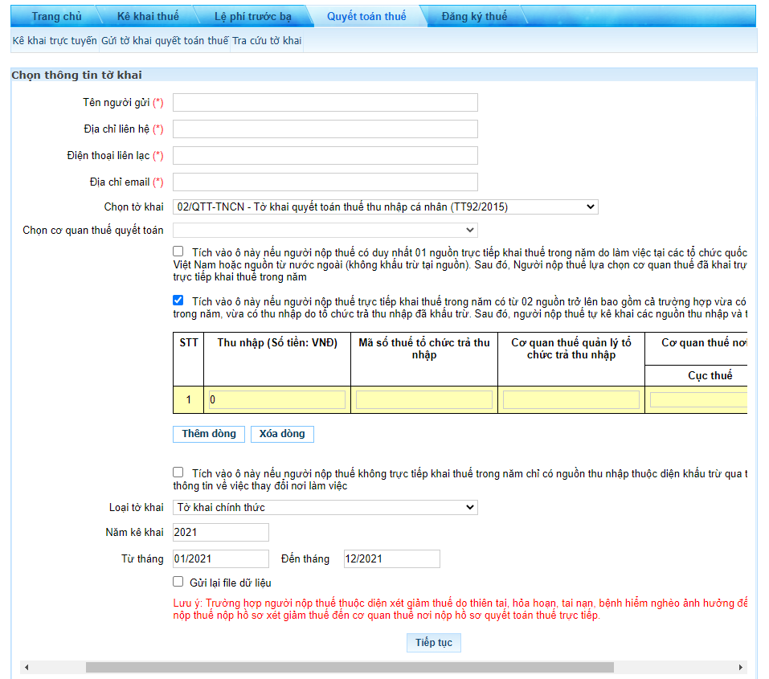Open the Trang chủ tab

(x=57, y=16)
